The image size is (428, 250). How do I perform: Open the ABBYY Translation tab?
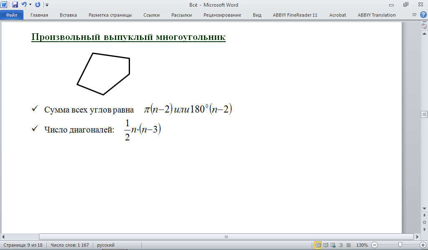(x=377, y=15)
